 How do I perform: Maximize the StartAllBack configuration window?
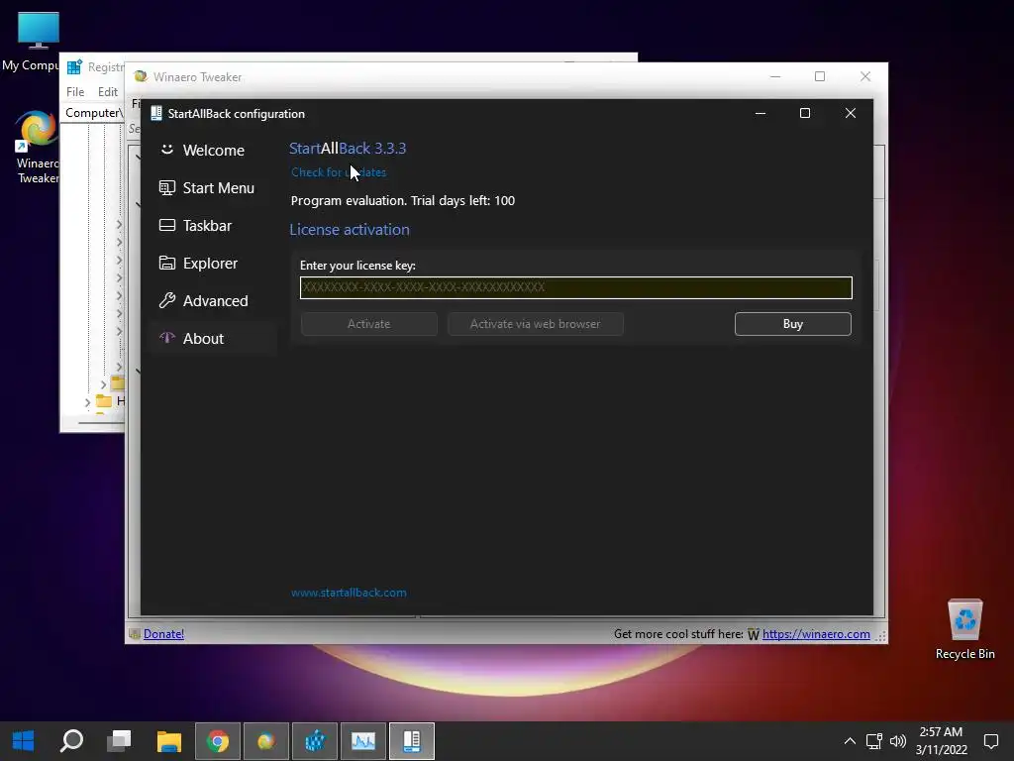[805, 113]
